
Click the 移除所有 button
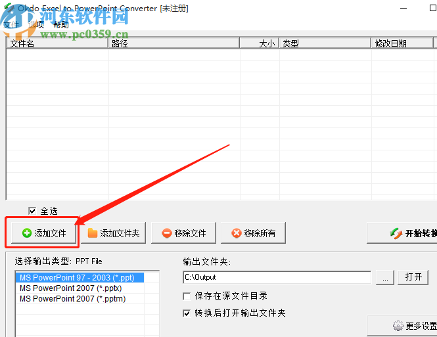[254, 233]
